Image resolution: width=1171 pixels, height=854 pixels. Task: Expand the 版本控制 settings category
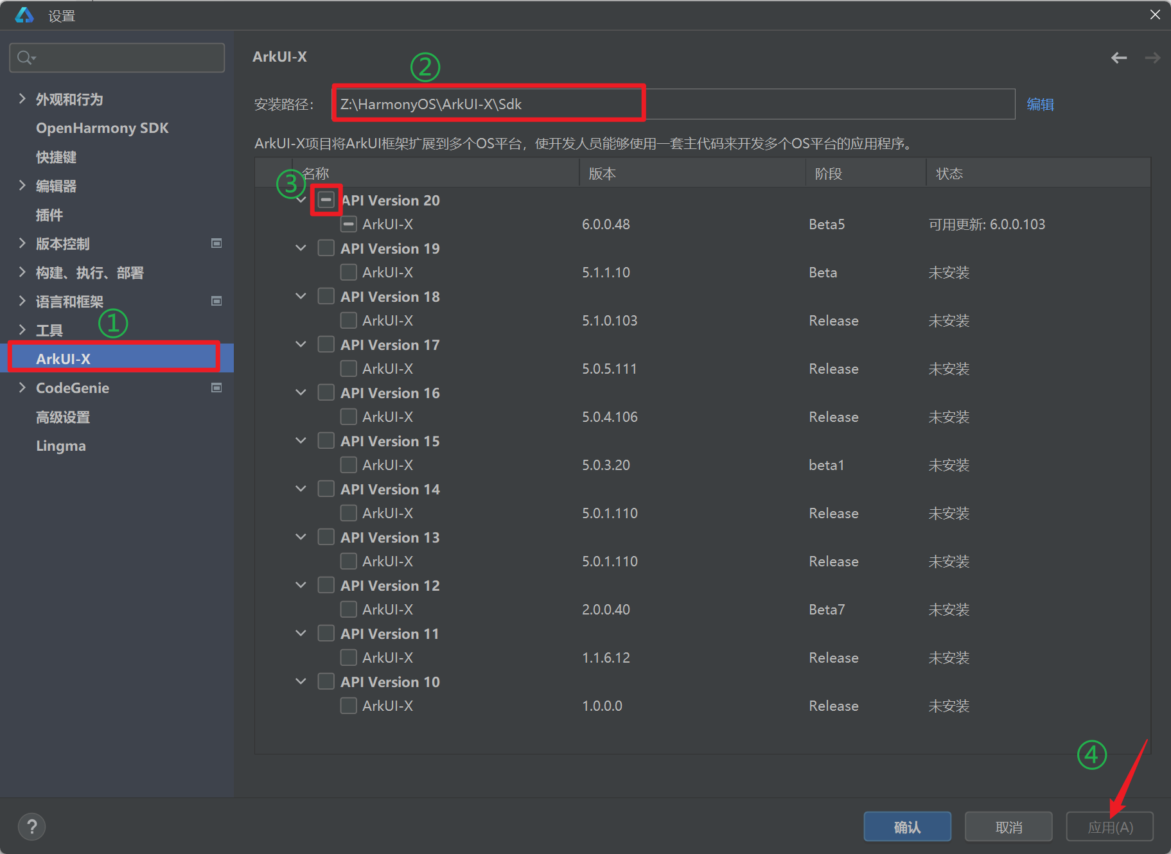(x=22, y=243)
